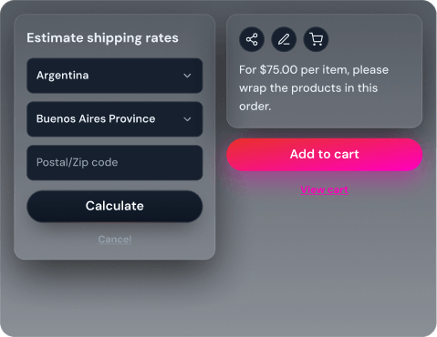437x337 pixels.
Task: Click the shopping cart icon button
Action: click(x=317, y=39)
